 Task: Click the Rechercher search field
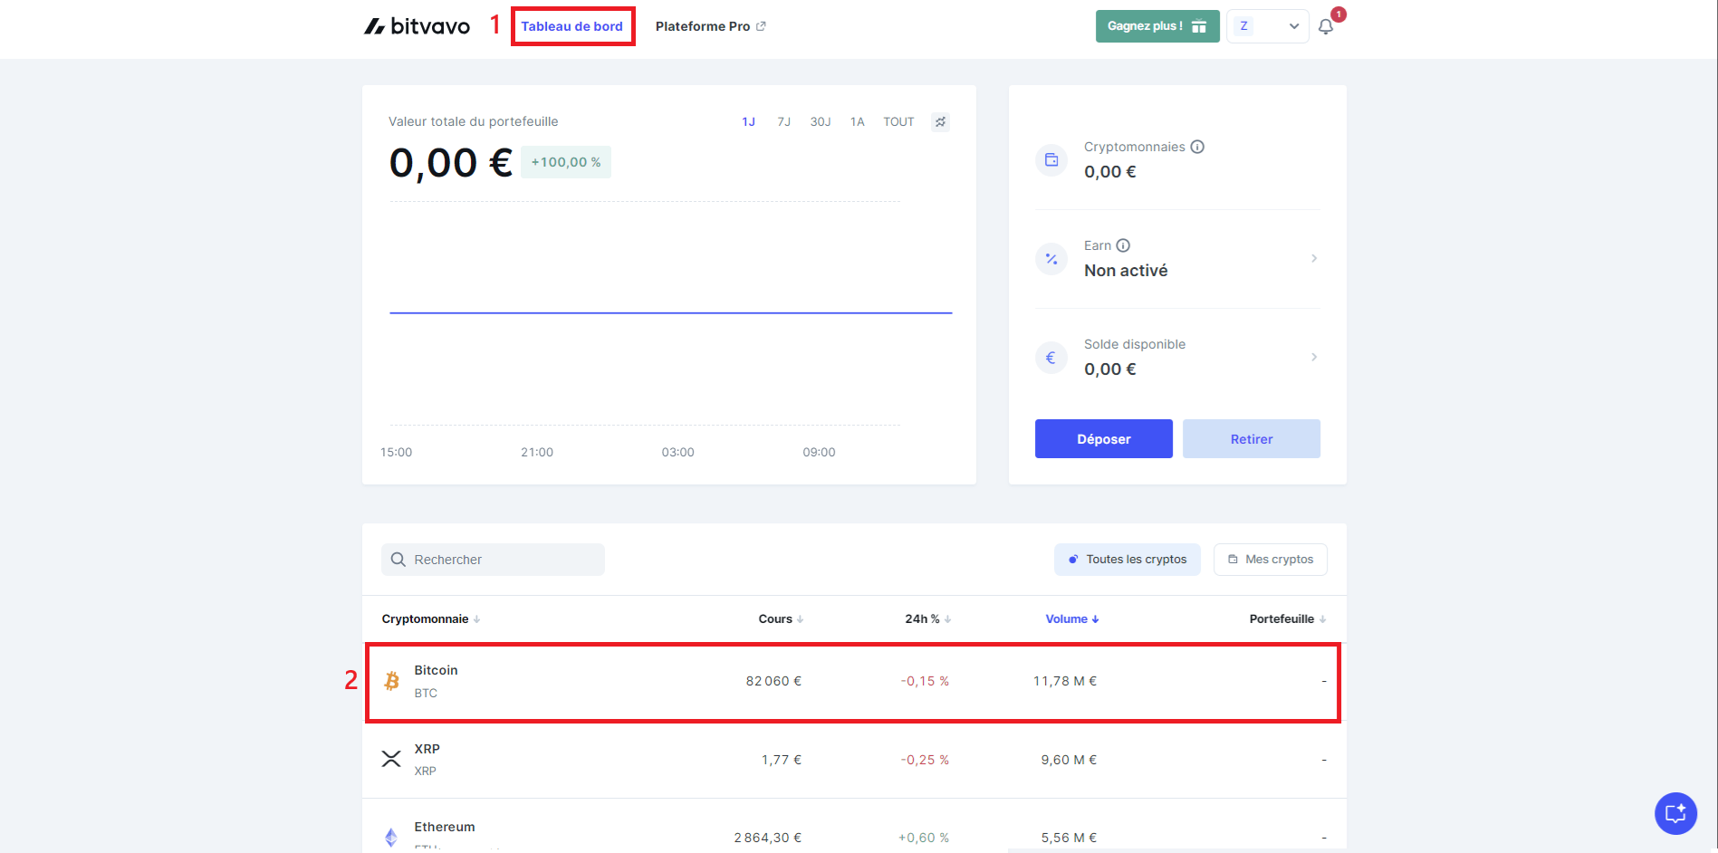pyautogui.click(x=493, y=560)
